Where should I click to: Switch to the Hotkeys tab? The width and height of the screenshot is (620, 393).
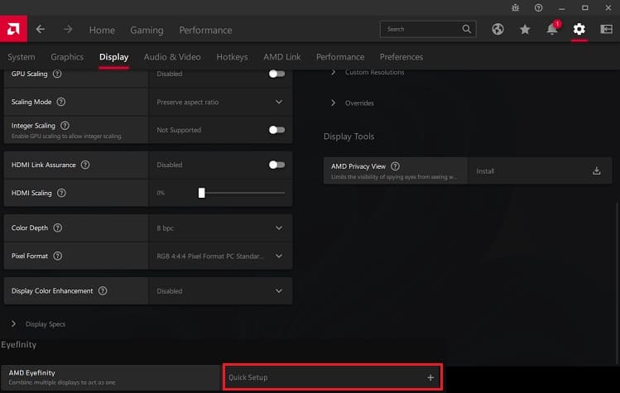point(232,57)
